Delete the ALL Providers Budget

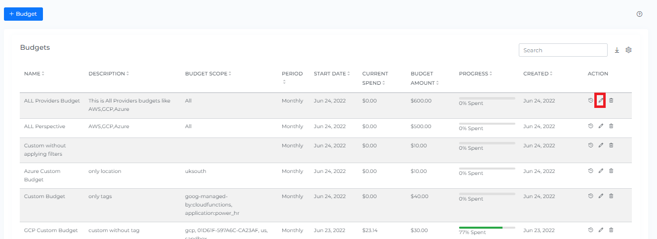coord(611,101)
